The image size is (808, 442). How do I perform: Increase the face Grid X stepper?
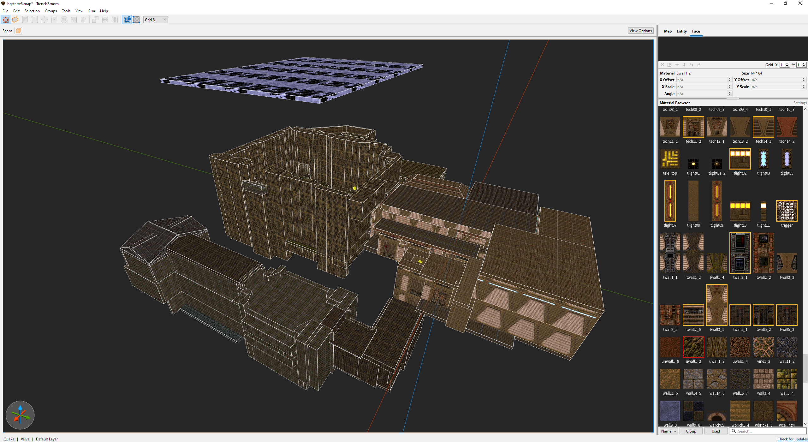pos(787,63)
